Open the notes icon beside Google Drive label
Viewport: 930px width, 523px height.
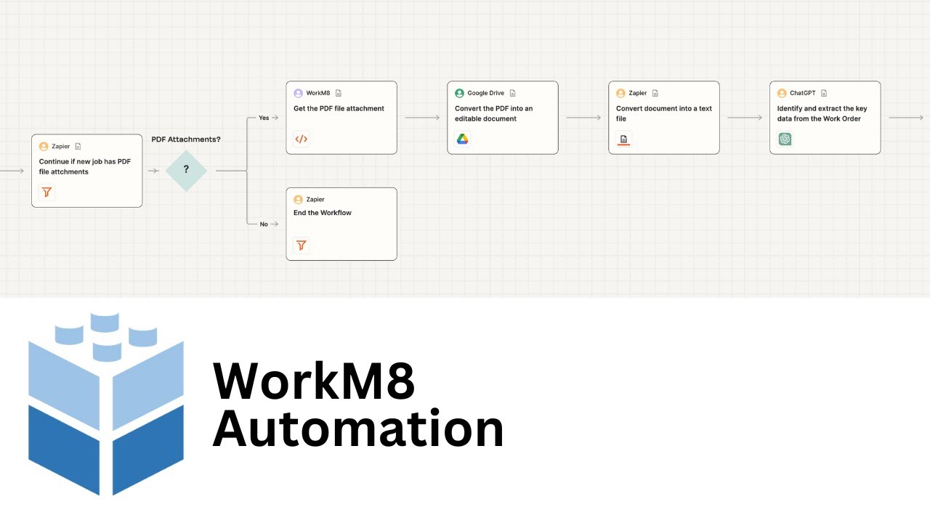(512, 93)
